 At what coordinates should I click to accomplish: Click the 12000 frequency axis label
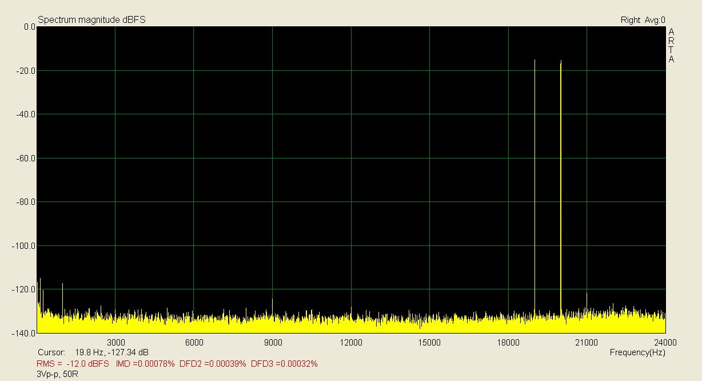point(351,343)
